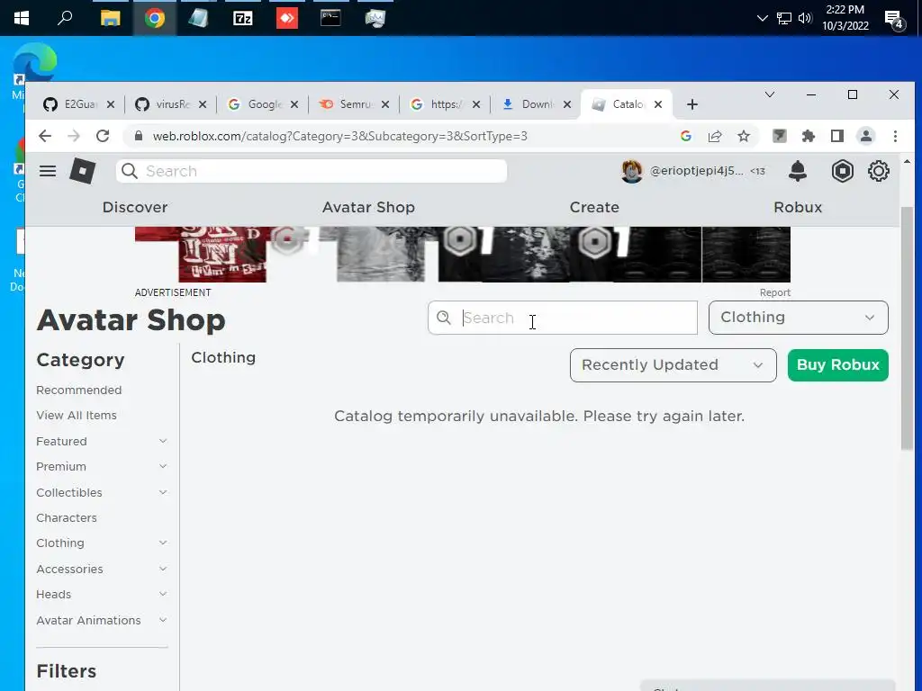922x691 pixels.
Task: Click the Buy Robux button
Action: point(838,365)
